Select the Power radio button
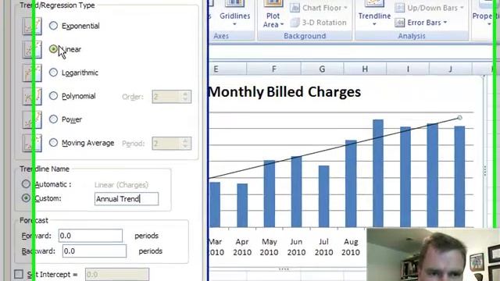 pos(53,119)
